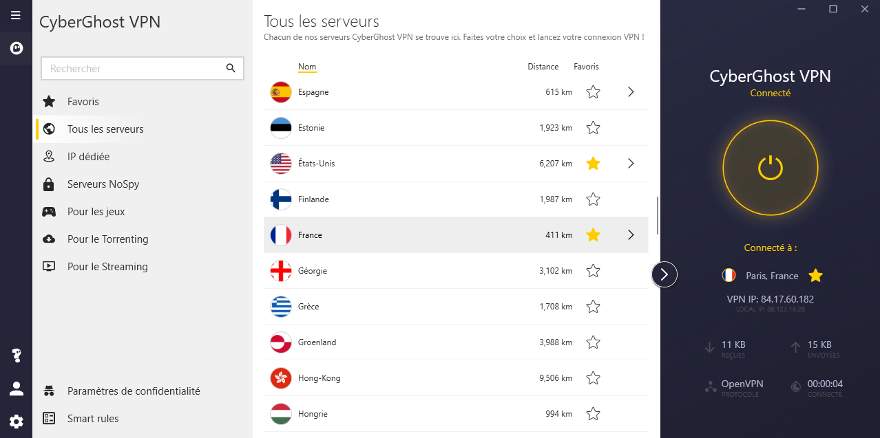The width and height of the screenshot is (880, 438).
Task: Remove États-Unis from favorites
Action: pyautogui.click(x=593, y=164)
